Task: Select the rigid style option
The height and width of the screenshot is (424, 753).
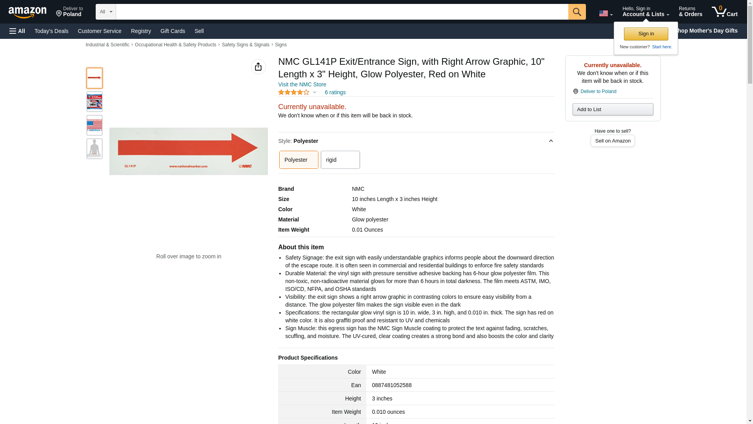Action: tap(340, 160)
